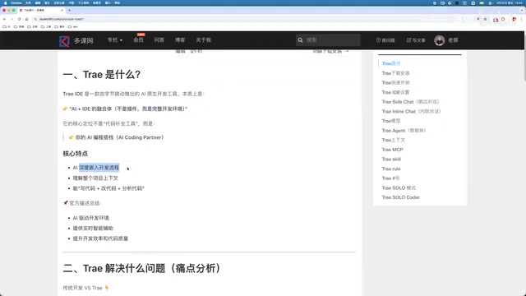The image size is (526, 296).
Task: Click the site info icon in address bar
Action: pyautogui.click(x=35, y=19)
